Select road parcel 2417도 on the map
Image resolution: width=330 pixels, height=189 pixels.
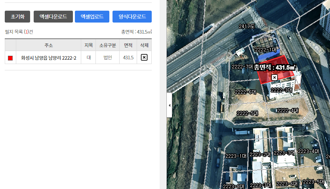coord(247,26)
